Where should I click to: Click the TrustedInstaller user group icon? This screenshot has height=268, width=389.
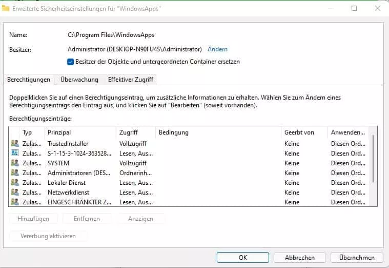pyautogui.click(x=15, y=143)
